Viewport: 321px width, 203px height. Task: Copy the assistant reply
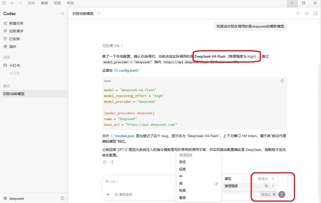tap(105, 162)
